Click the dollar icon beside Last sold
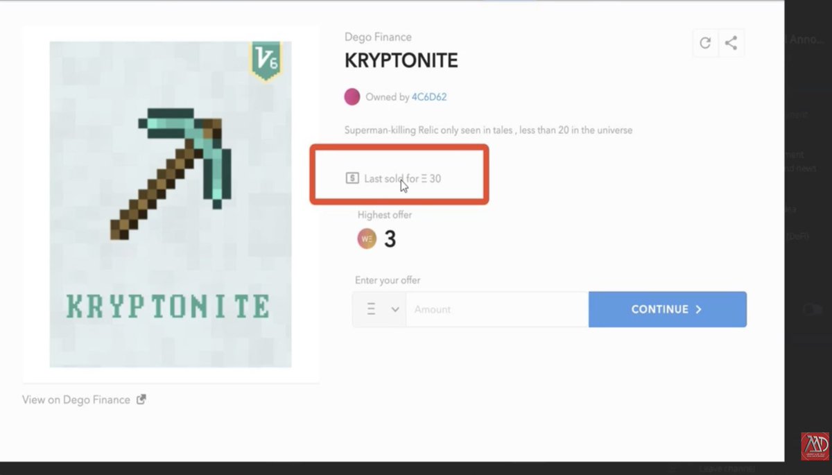This screenshot has width=832, height=475. (x=352, y=178)
